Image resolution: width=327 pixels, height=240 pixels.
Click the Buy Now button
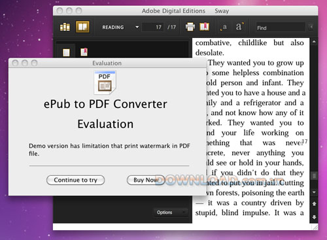[146, 180]
